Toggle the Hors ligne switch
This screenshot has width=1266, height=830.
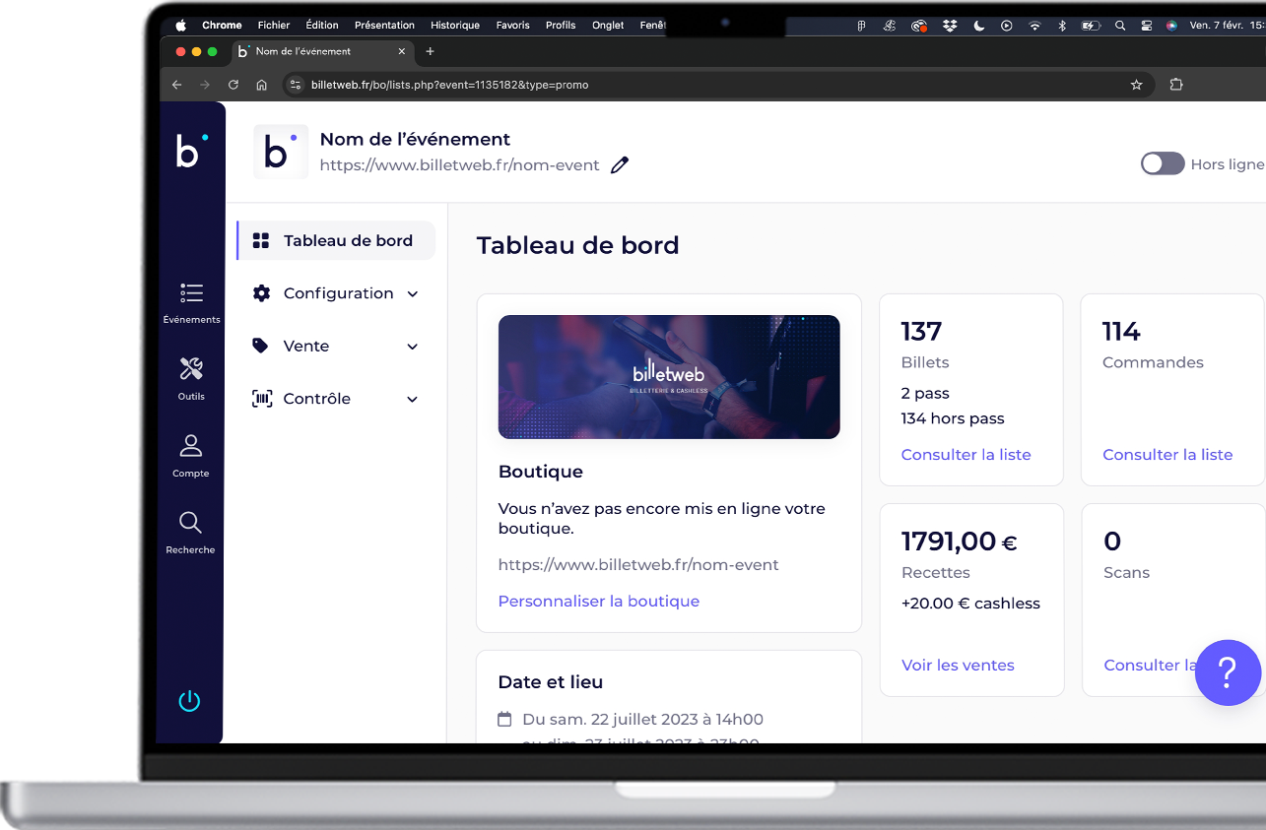pos(1163,164)
